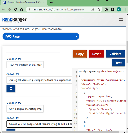Click the "@context" schema.org code line
Viewport: 128px width, 133px height.
(x=103, y=80)
